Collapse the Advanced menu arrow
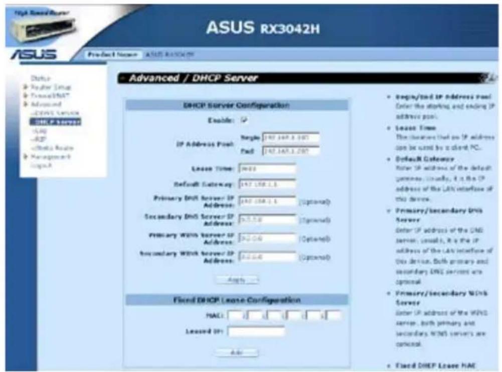Screen dimensions: 502x372 [26, 104]
